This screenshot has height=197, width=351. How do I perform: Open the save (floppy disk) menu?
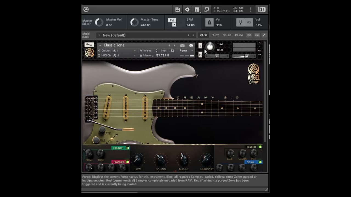point(177,10)
